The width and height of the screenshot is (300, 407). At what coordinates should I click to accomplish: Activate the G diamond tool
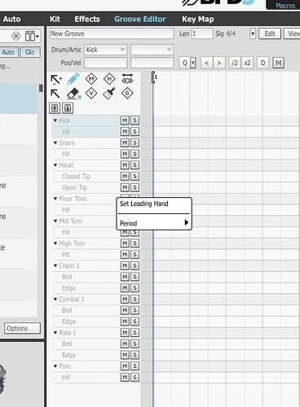[127, 94]
